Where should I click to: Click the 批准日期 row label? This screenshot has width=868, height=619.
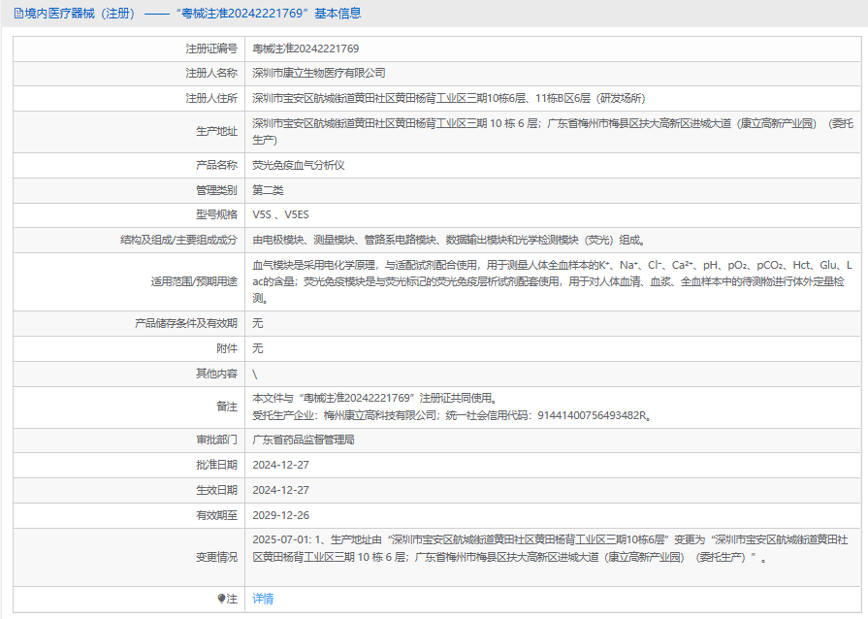pyautogui.click(x=216, y=465)
